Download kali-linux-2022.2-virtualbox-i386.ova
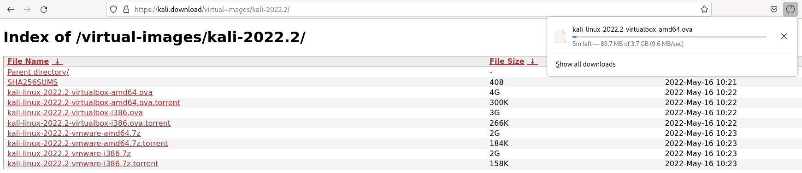The width and height of the screenshot is (802, 173). coord(75,112)
